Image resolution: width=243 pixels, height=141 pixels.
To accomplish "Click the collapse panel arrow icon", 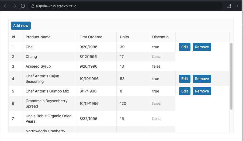I will click(237, 6).
